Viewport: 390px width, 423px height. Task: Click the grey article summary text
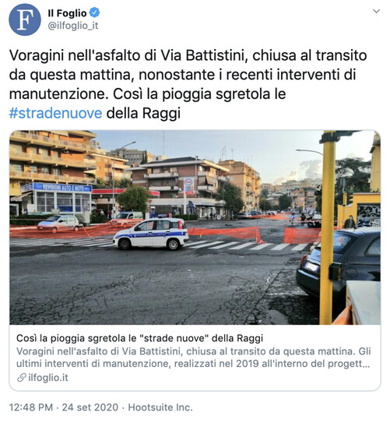pos(194,358)
